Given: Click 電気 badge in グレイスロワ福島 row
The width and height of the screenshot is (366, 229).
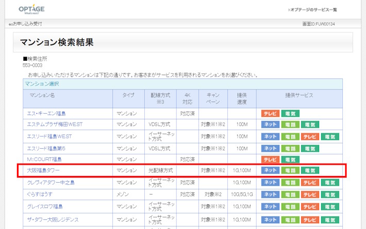Looking at the screenshot, I should [x=330, y=207].
